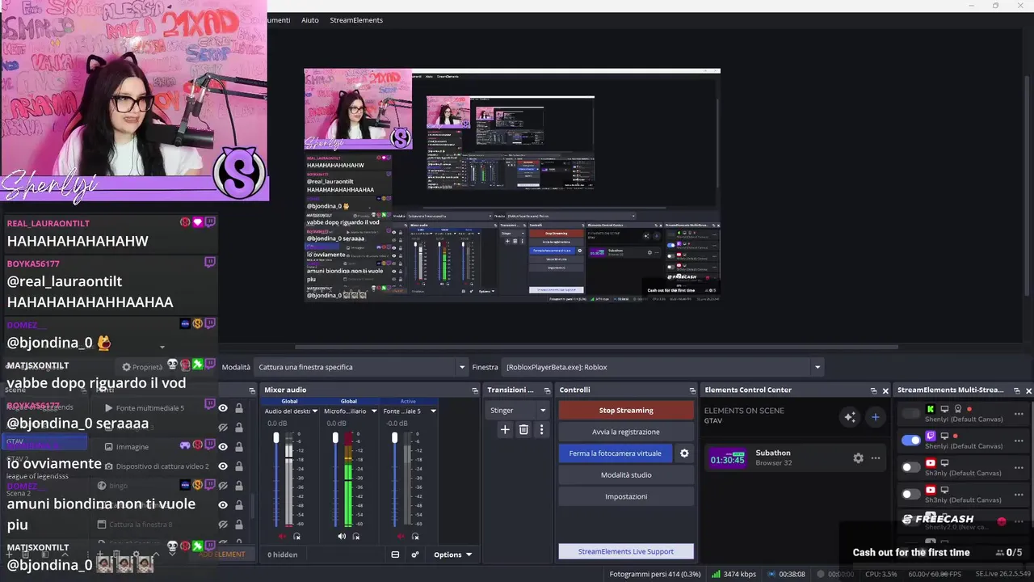Open three-dot menu for Kick Shenlyi output
1034x582 pixels.
point(1018,414)
